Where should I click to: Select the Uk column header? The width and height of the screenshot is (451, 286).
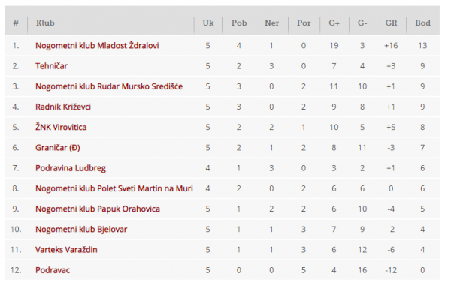click(208, 23)
